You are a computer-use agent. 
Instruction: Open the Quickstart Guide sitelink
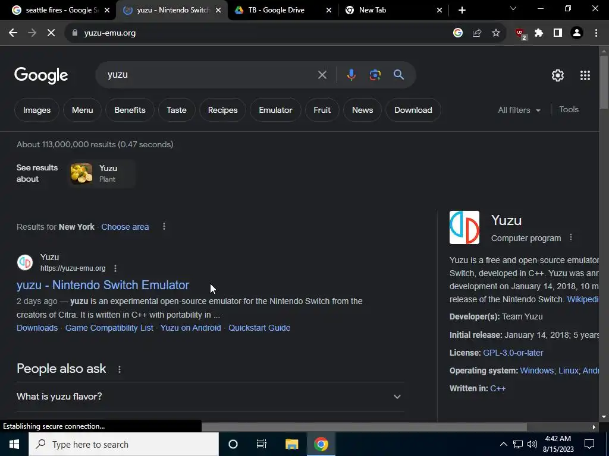(259, 328)
